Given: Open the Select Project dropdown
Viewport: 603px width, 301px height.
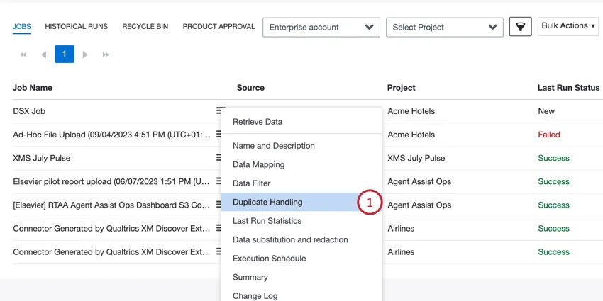Looking at the screenshot, I should (x=444, y=27).
